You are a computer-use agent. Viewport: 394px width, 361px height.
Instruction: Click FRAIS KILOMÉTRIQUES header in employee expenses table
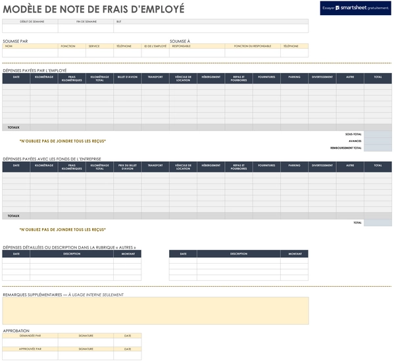click(72, 78)
